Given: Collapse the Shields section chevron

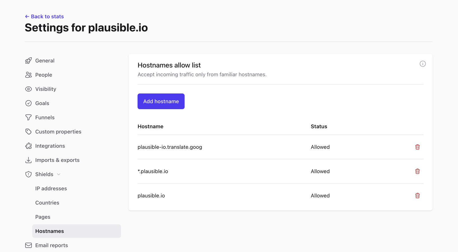Looking at the screenshot, I should 59,174.
